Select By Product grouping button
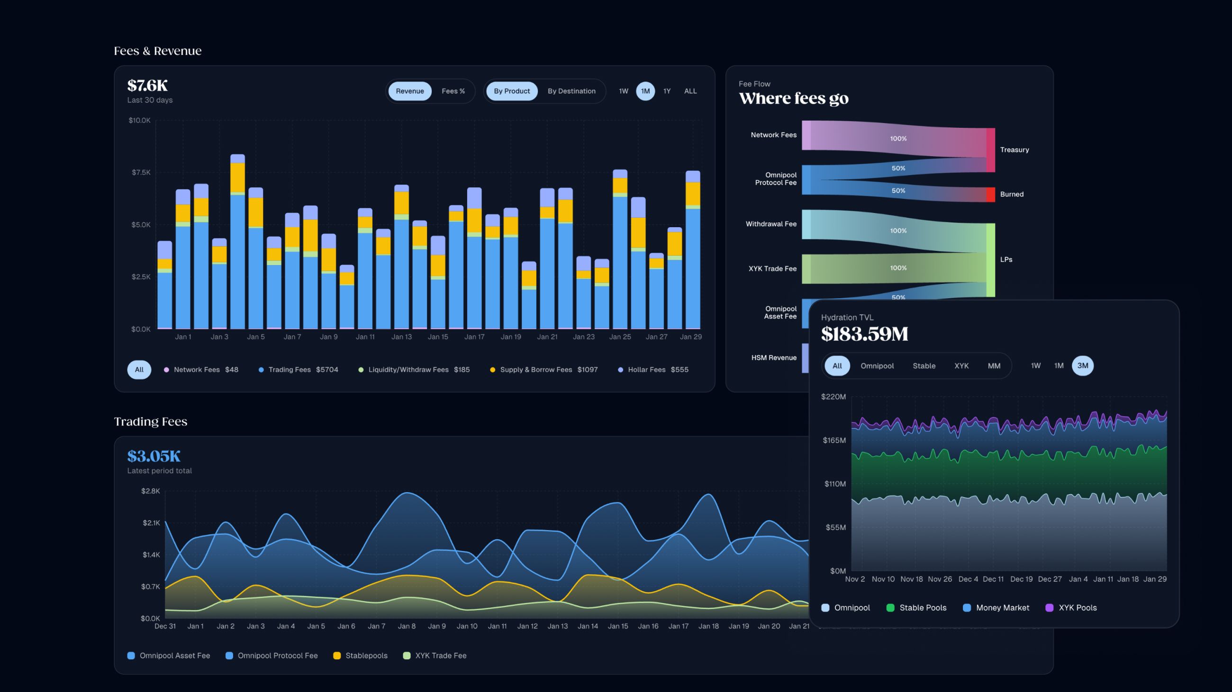 (x=511, y=91)
